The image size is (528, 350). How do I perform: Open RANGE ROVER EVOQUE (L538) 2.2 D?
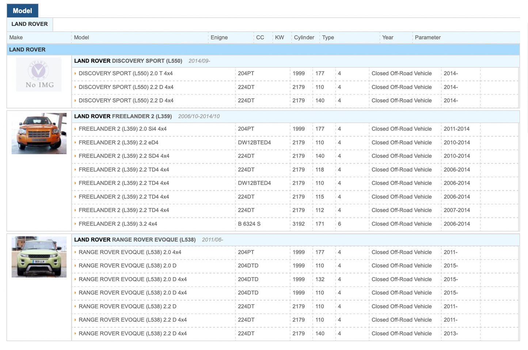(x=128, y=307)
